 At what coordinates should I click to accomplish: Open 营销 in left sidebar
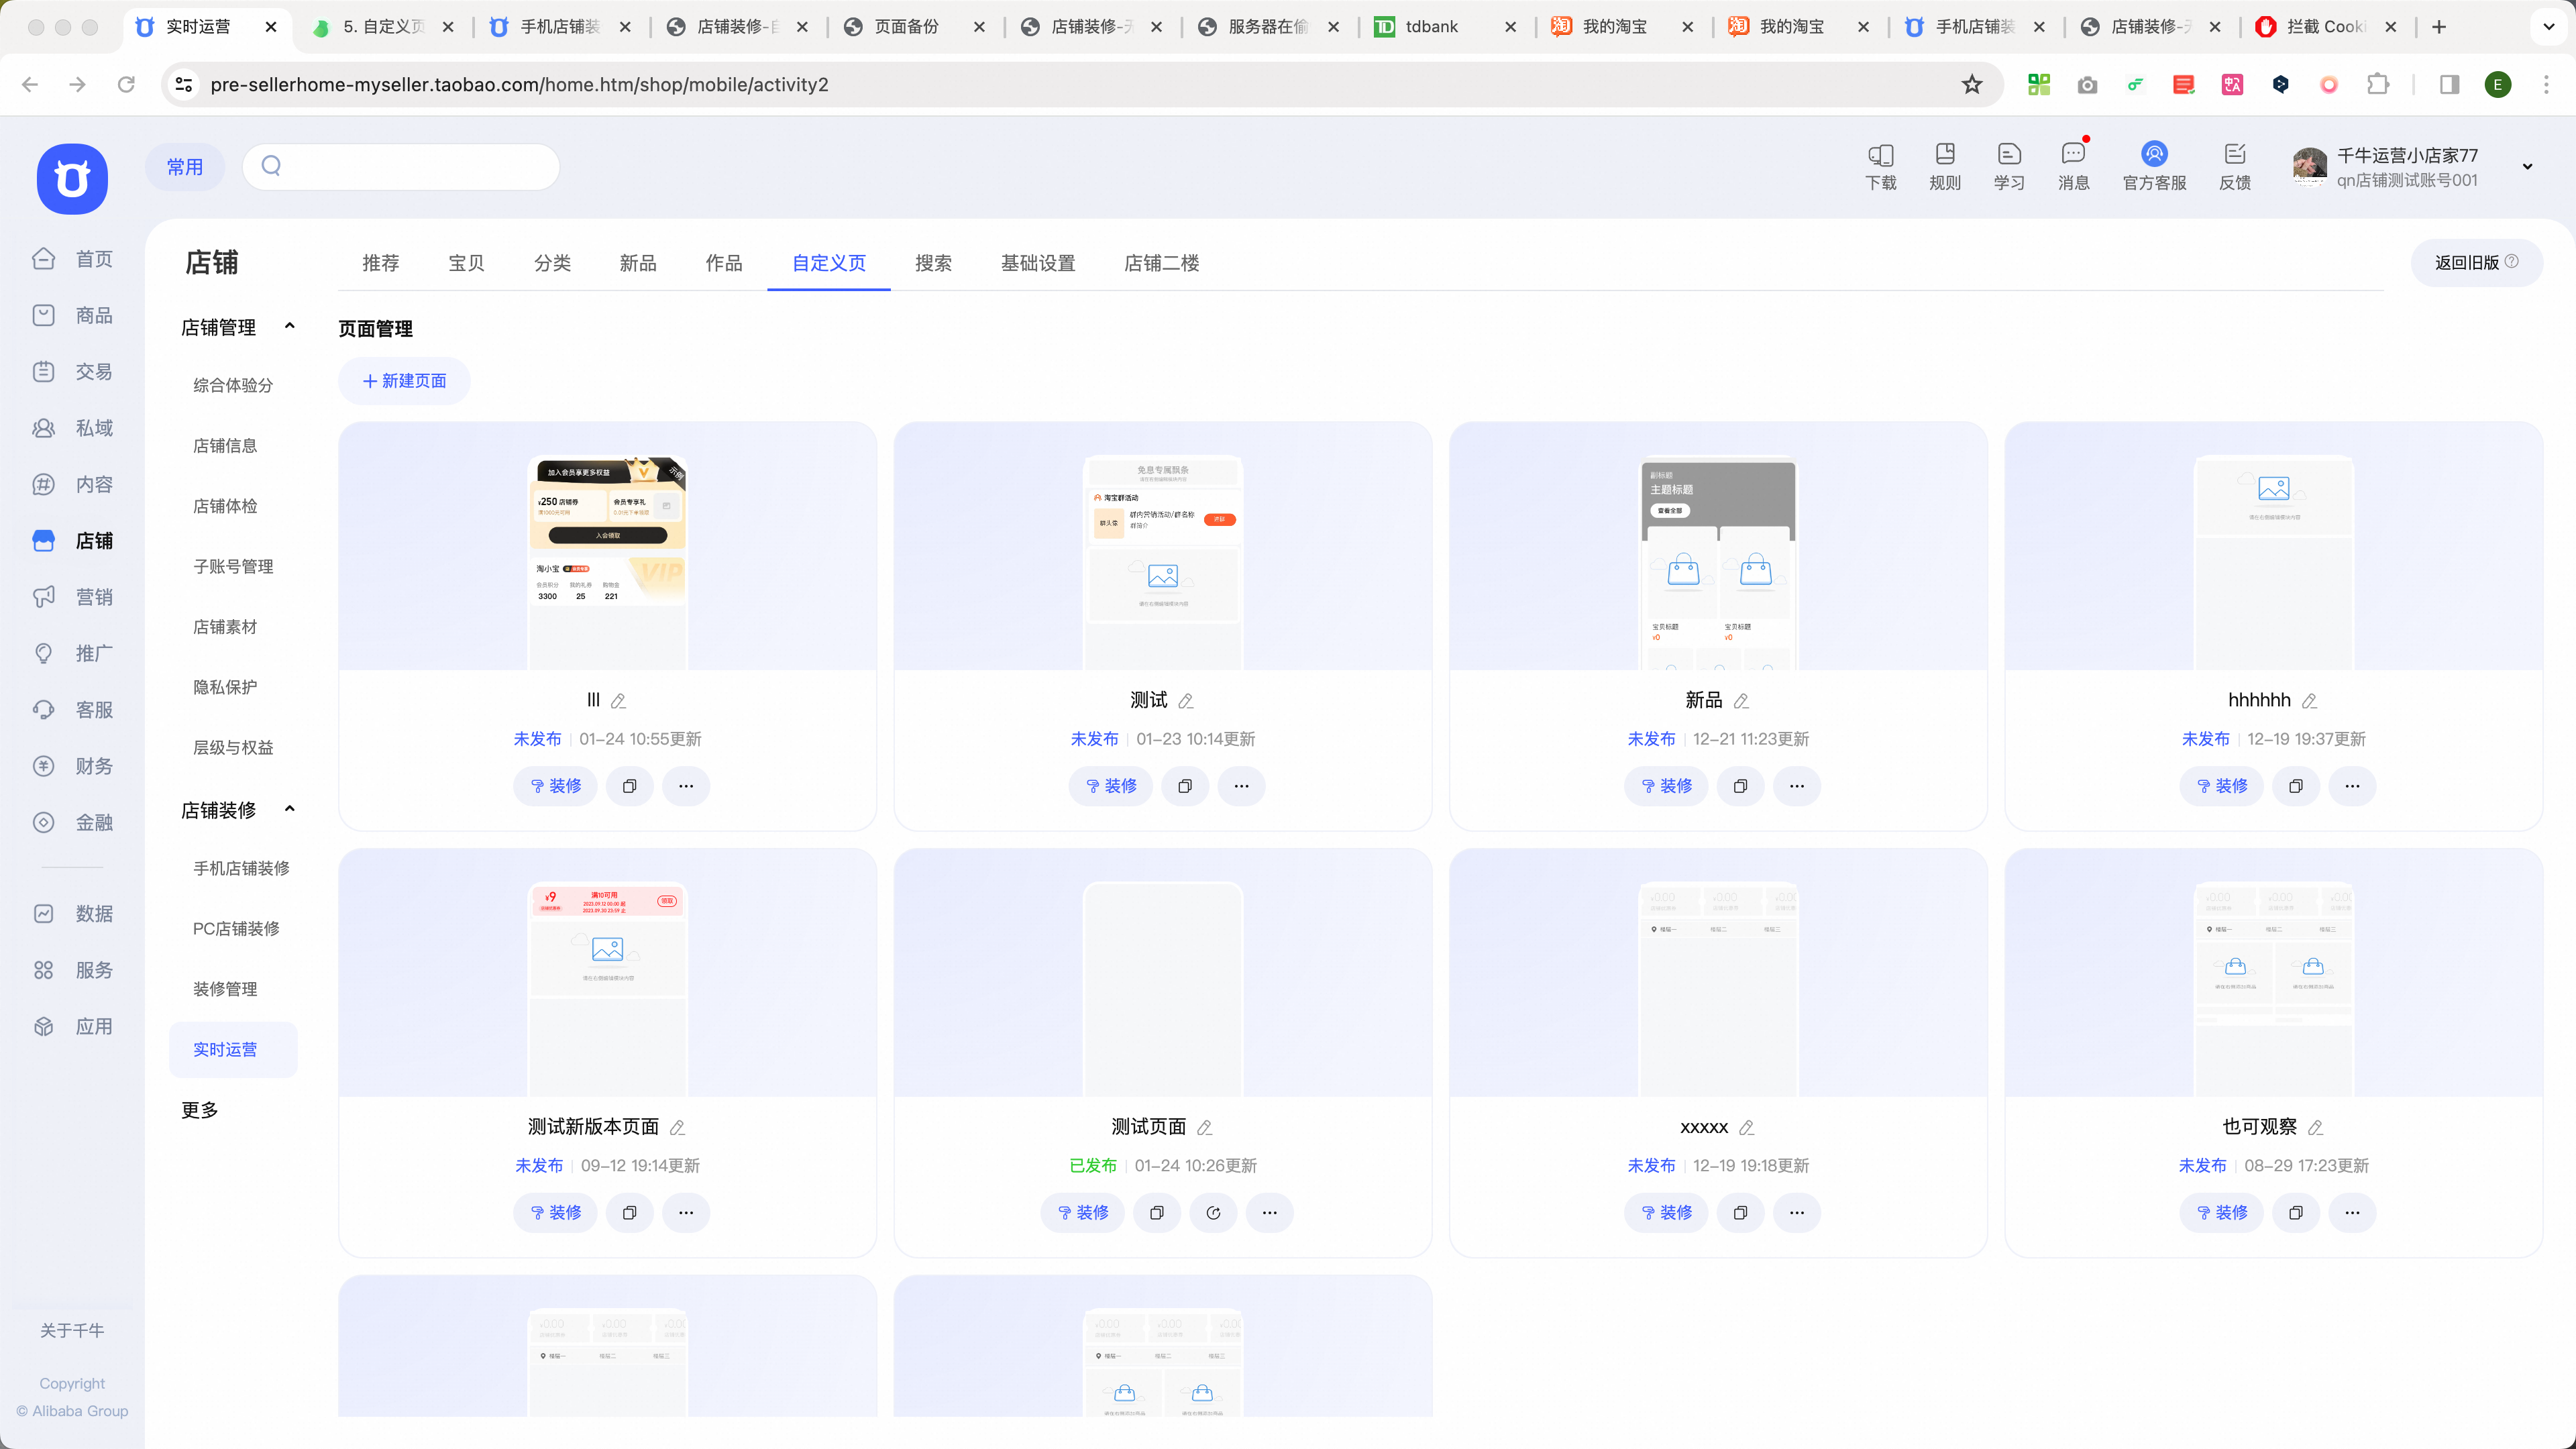click(x=72, y=597)
